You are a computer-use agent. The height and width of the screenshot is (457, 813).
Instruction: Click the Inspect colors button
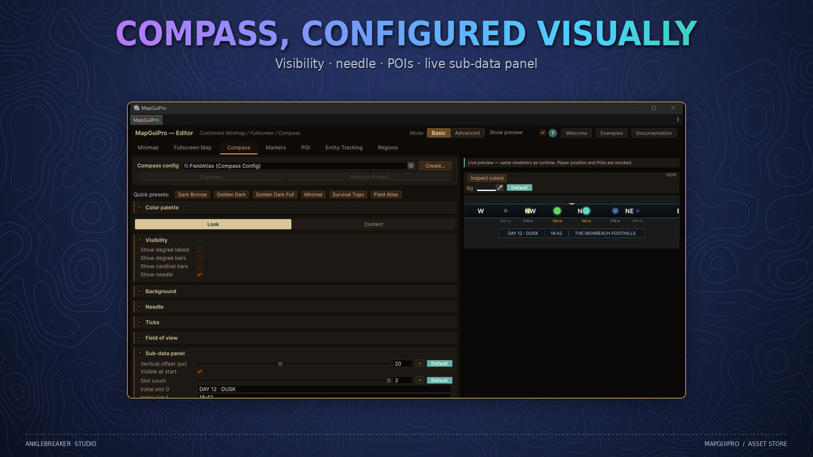tap(487, 178)
